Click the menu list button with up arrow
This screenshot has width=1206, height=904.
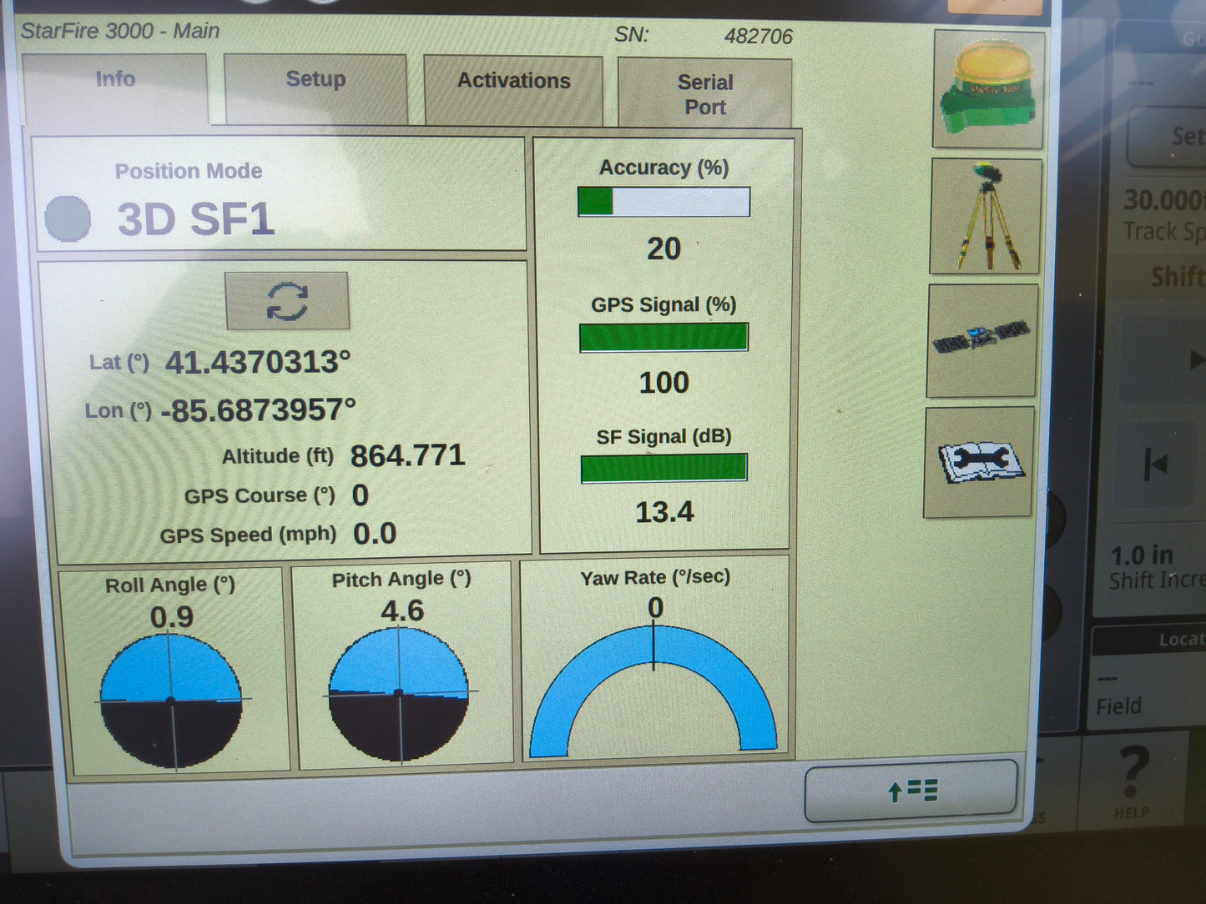tap(911, 790)
